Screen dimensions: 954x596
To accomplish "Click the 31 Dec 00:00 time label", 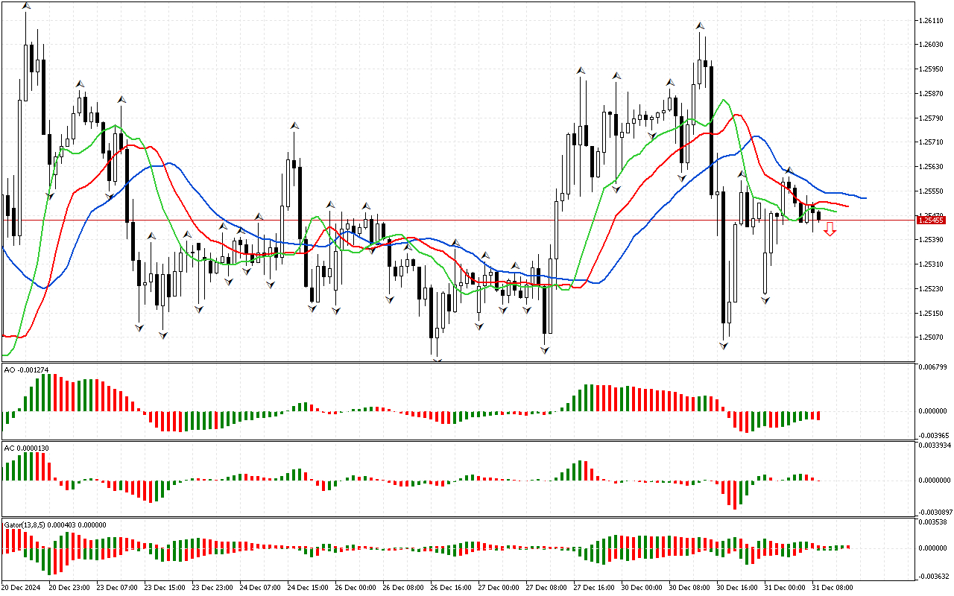I will (785, 588).
